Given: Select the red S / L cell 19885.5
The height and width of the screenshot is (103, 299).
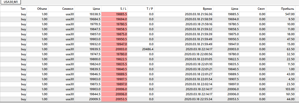Looking at the screenshot, I should tap(114, 14).
